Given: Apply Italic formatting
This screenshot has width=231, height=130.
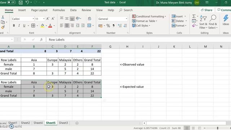Looking at the screenshot, I should coord(19,26).
